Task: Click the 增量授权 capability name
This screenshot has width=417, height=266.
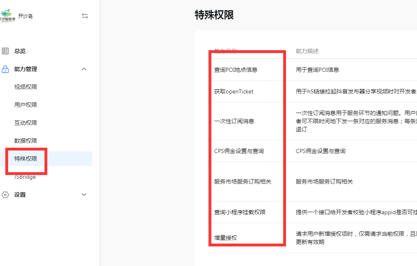Action: tap(226, 237)
